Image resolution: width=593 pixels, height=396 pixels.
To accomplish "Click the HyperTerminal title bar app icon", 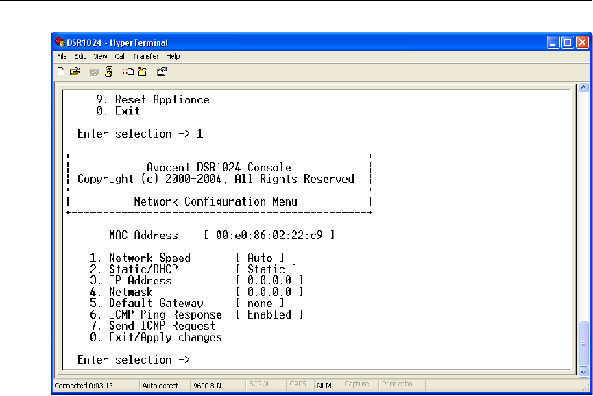I will coord(60,42).
